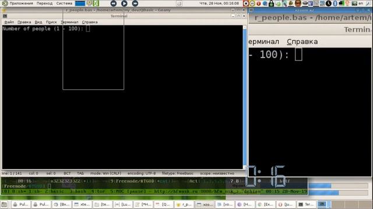Switch to '[Ex...' taskbar window
This screenshot has height=209, width=373.
click(x=266, y=204)
